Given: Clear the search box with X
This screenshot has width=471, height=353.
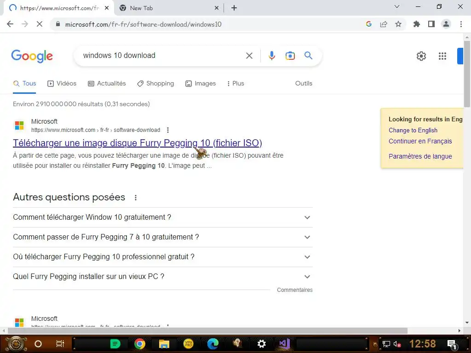Looking at the screenshot, I should pyautogui.click(x=249, y=56).
